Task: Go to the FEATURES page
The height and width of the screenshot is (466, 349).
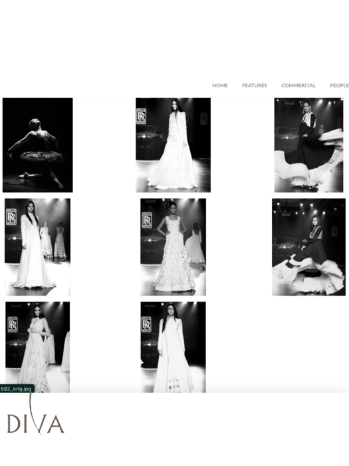Action: [x=255, y=86]
